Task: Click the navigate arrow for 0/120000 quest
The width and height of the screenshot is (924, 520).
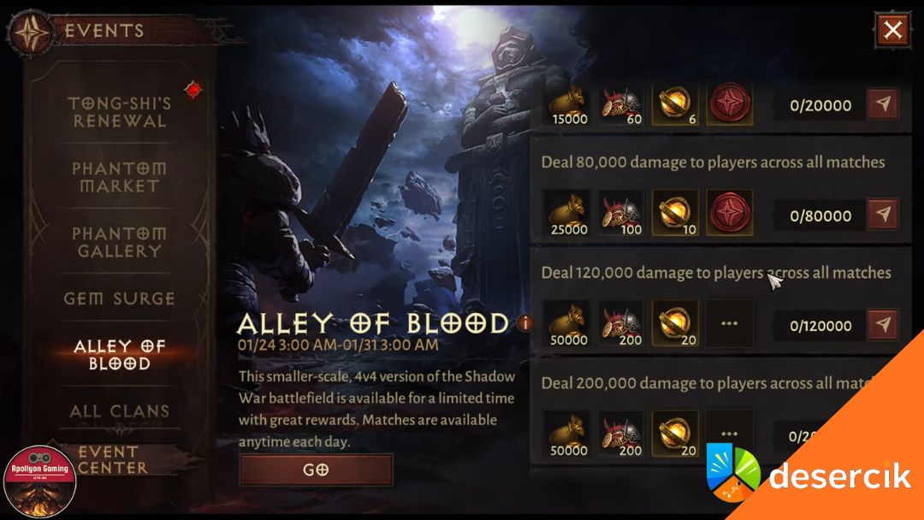Action: click(x=882, y=324)
